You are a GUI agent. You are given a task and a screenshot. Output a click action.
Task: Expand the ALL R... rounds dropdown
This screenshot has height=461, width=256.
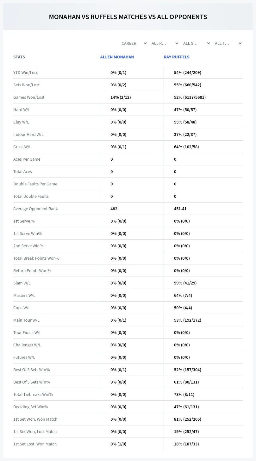point(165,43)
